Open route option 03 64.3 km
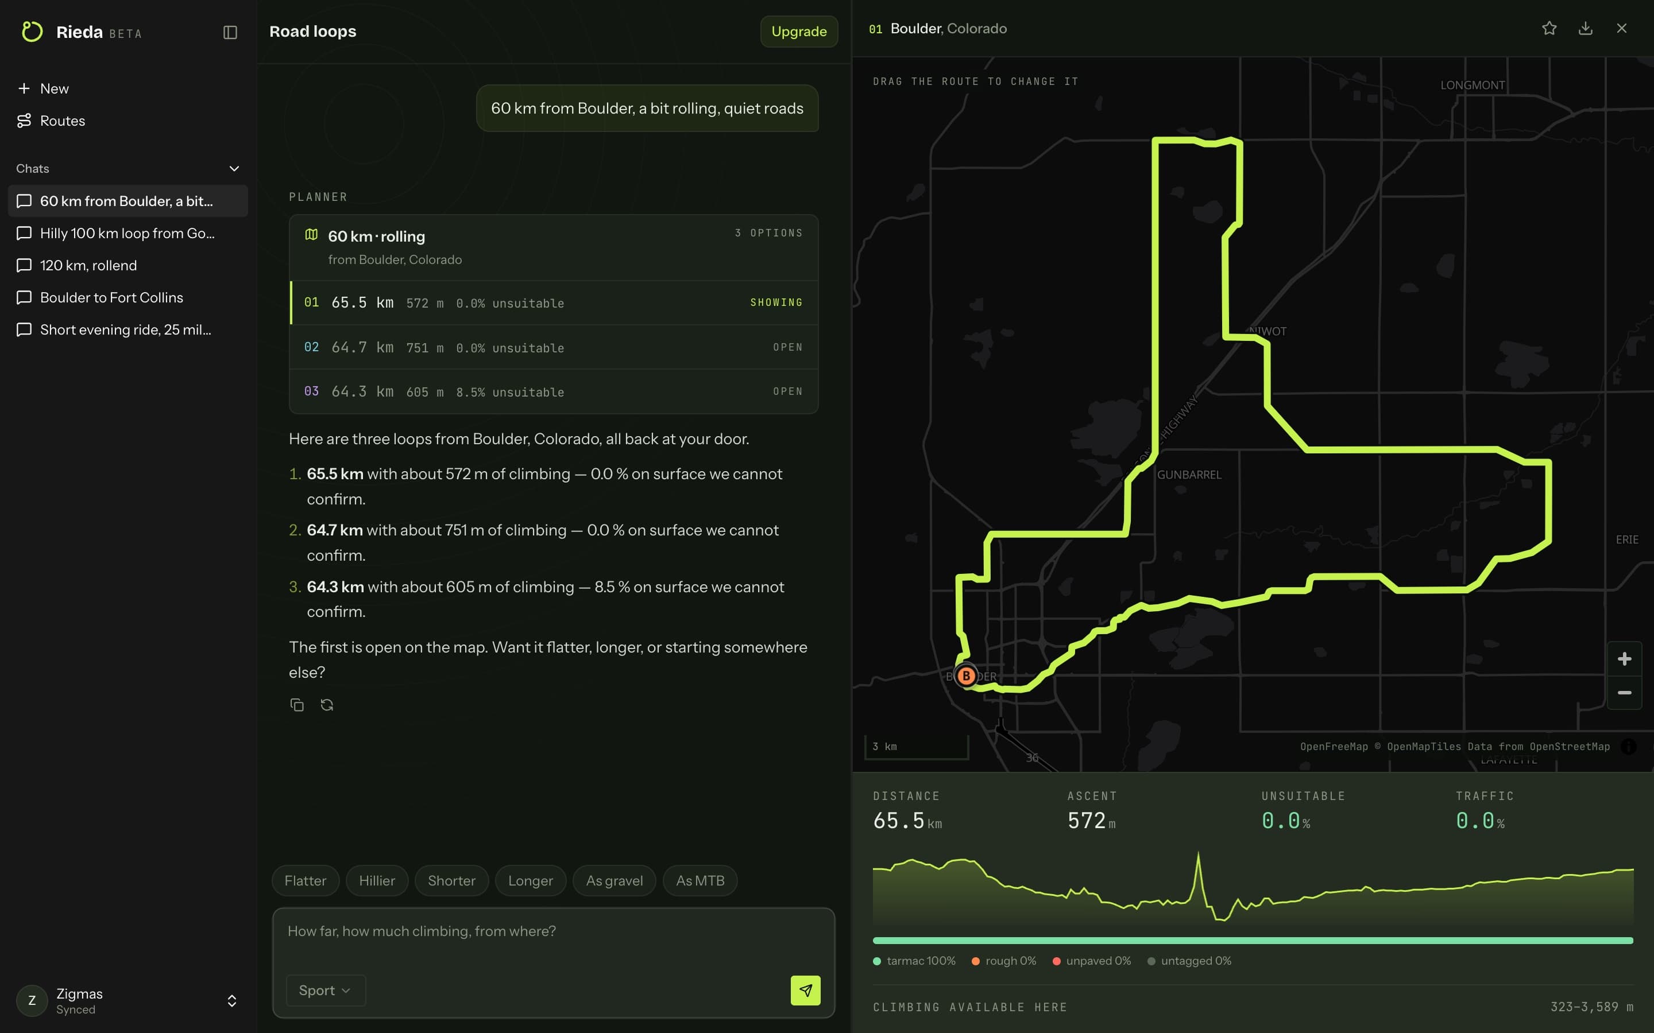This screenshot has height=1033, width=1654. click(x=554, y=391)
